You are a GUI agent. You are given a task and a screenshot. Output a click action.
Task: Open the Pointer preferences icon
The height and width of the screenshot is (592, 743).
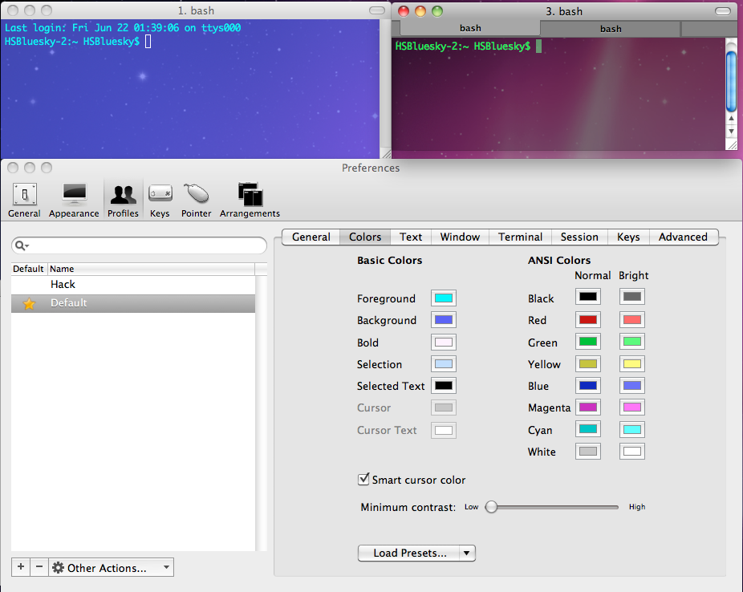(196, 199)
